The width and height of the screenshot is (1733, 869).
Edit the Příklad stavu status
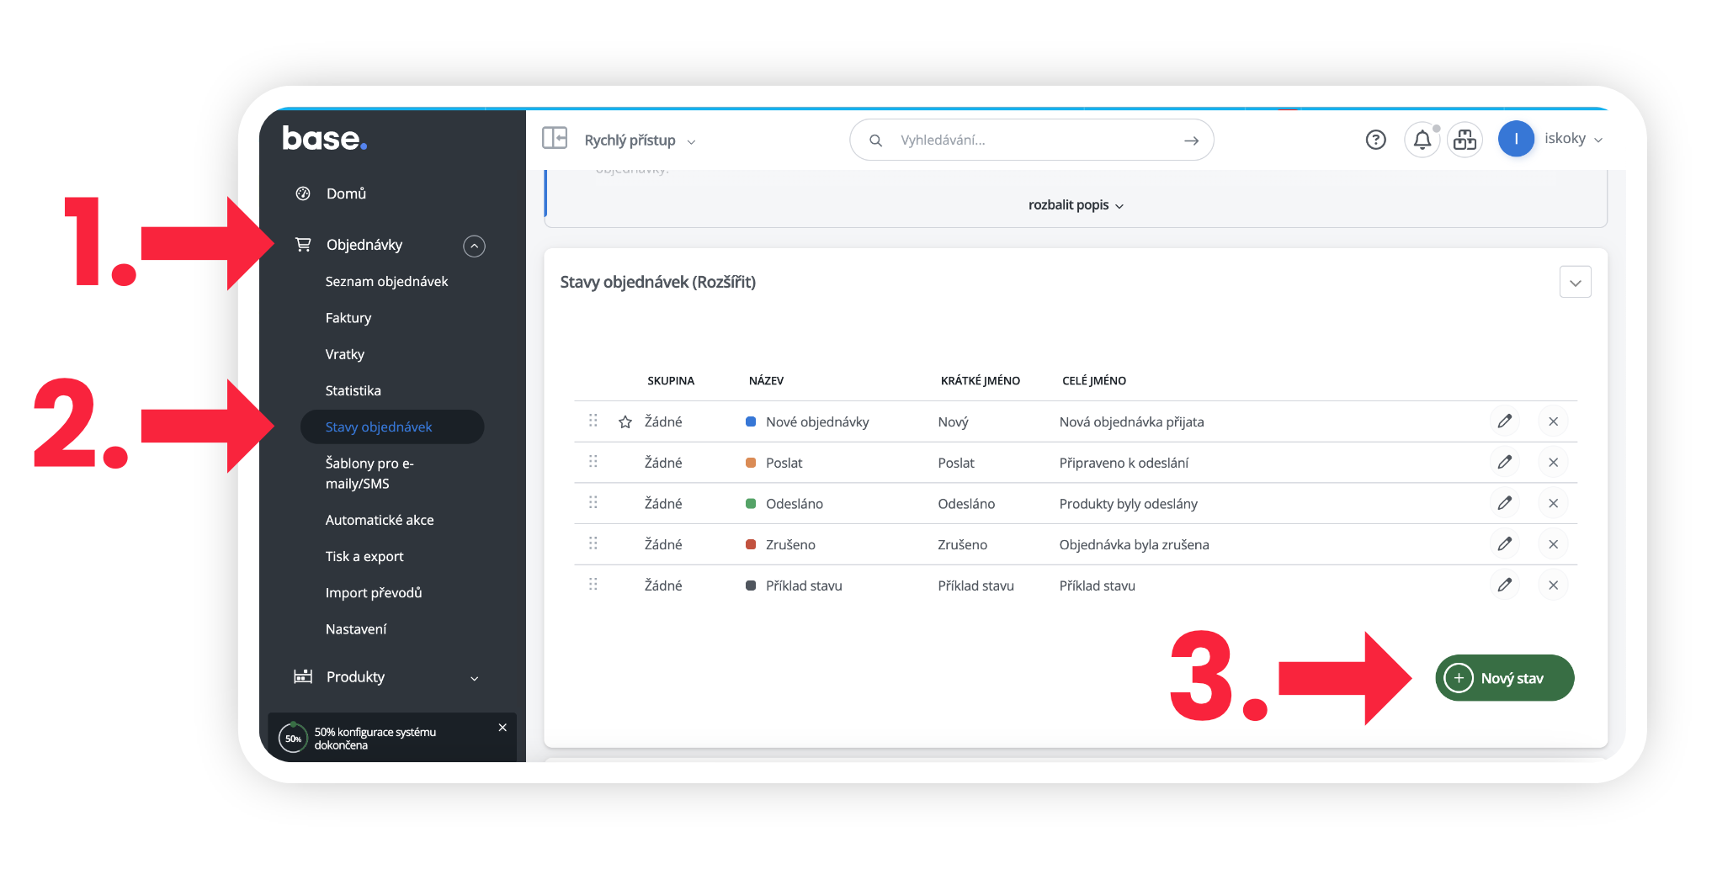click(x=1504, y=585)
